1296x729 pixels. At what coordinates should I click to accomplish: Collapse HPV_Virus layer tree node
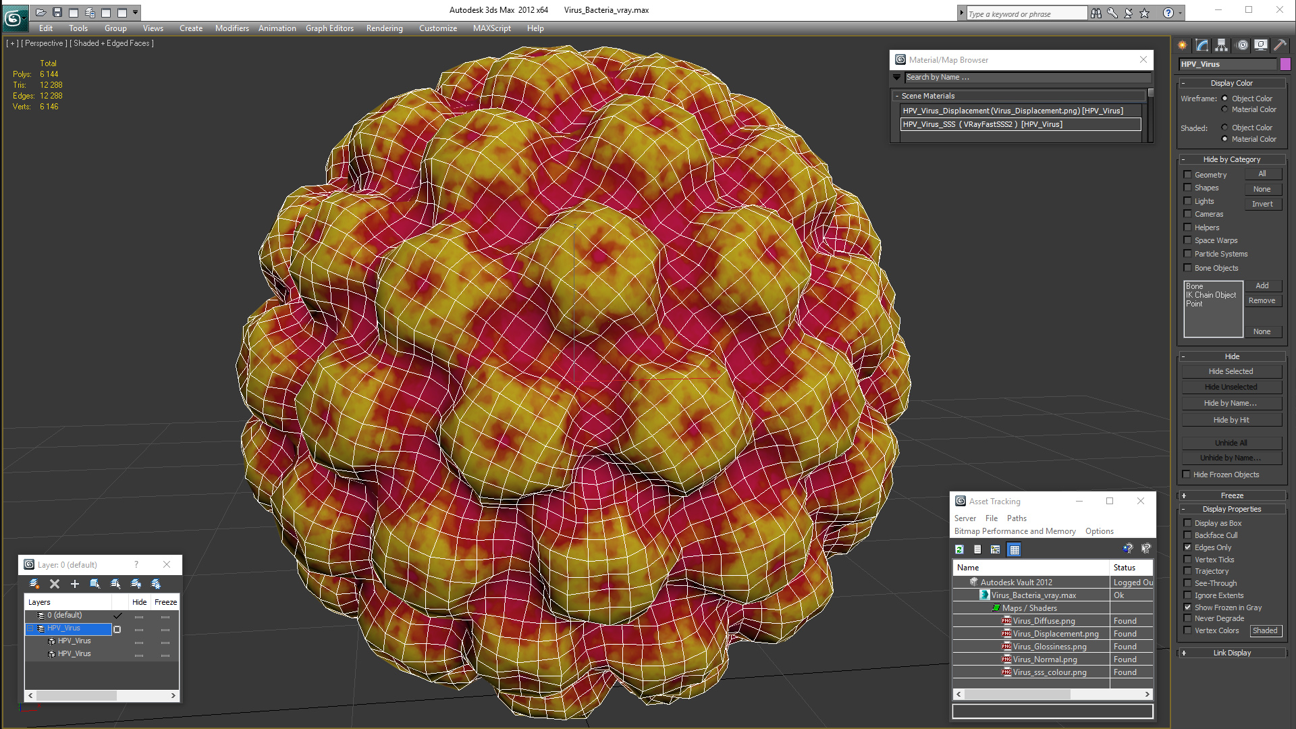tap(30, 628)
